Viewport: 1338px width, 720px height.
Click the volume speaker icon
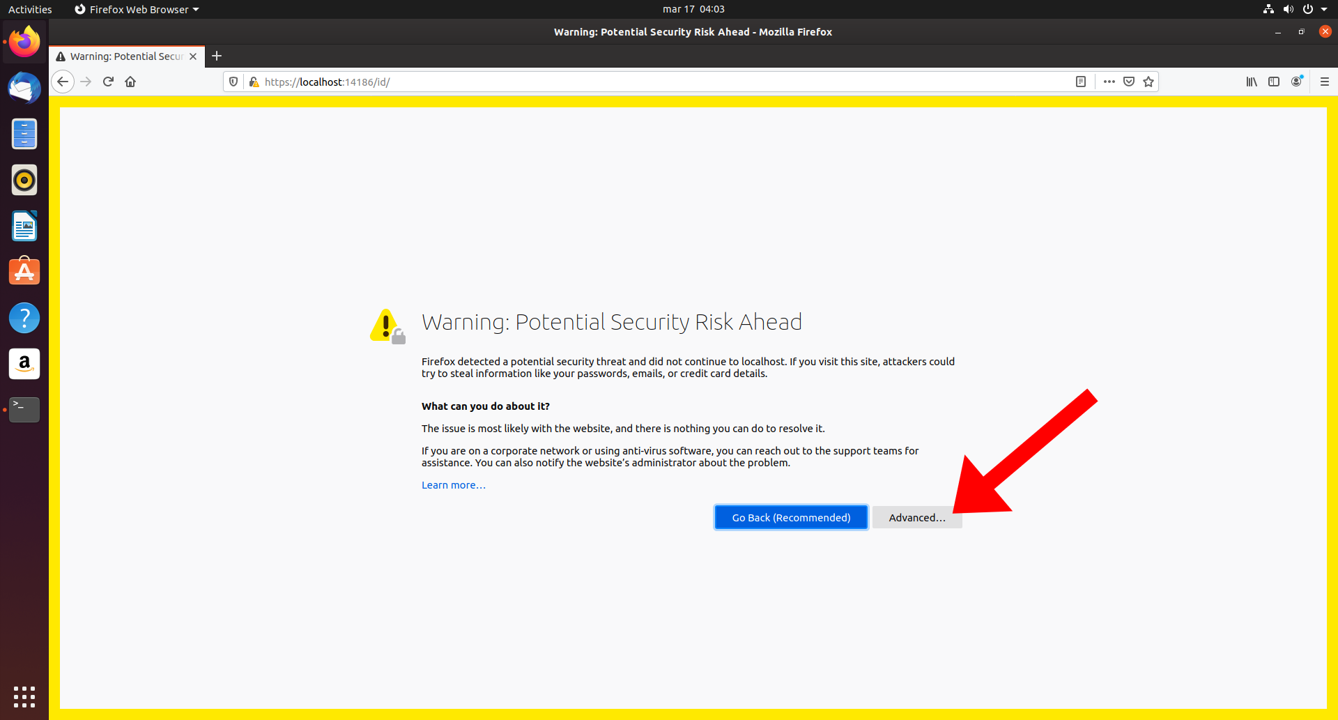[x=1288, y=9]
